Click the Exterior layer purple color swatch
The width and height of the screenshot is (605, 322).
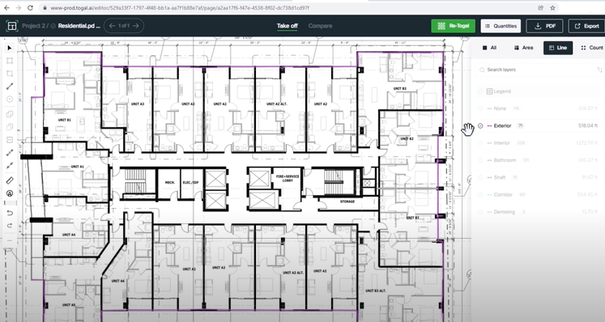[490, 126]
